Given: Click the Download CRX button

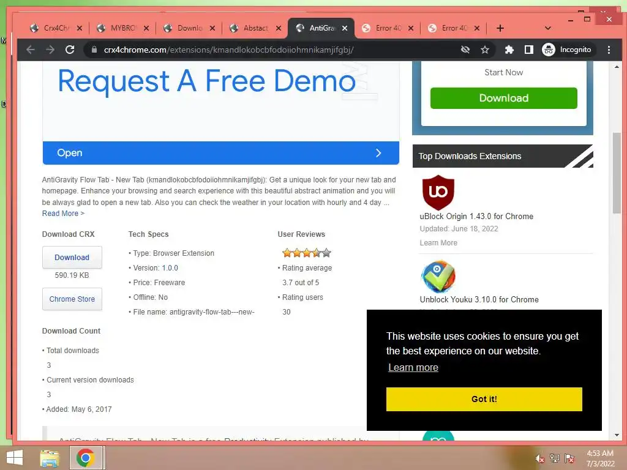Looking at the screenshot, I should (72, 258).
